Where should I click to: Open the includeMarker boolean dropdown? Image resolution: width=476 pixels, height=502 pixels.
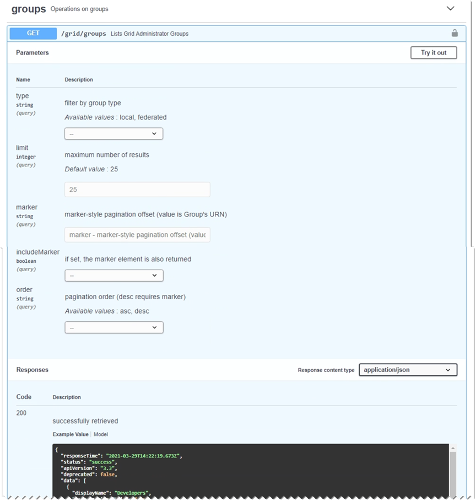point(114,276)
